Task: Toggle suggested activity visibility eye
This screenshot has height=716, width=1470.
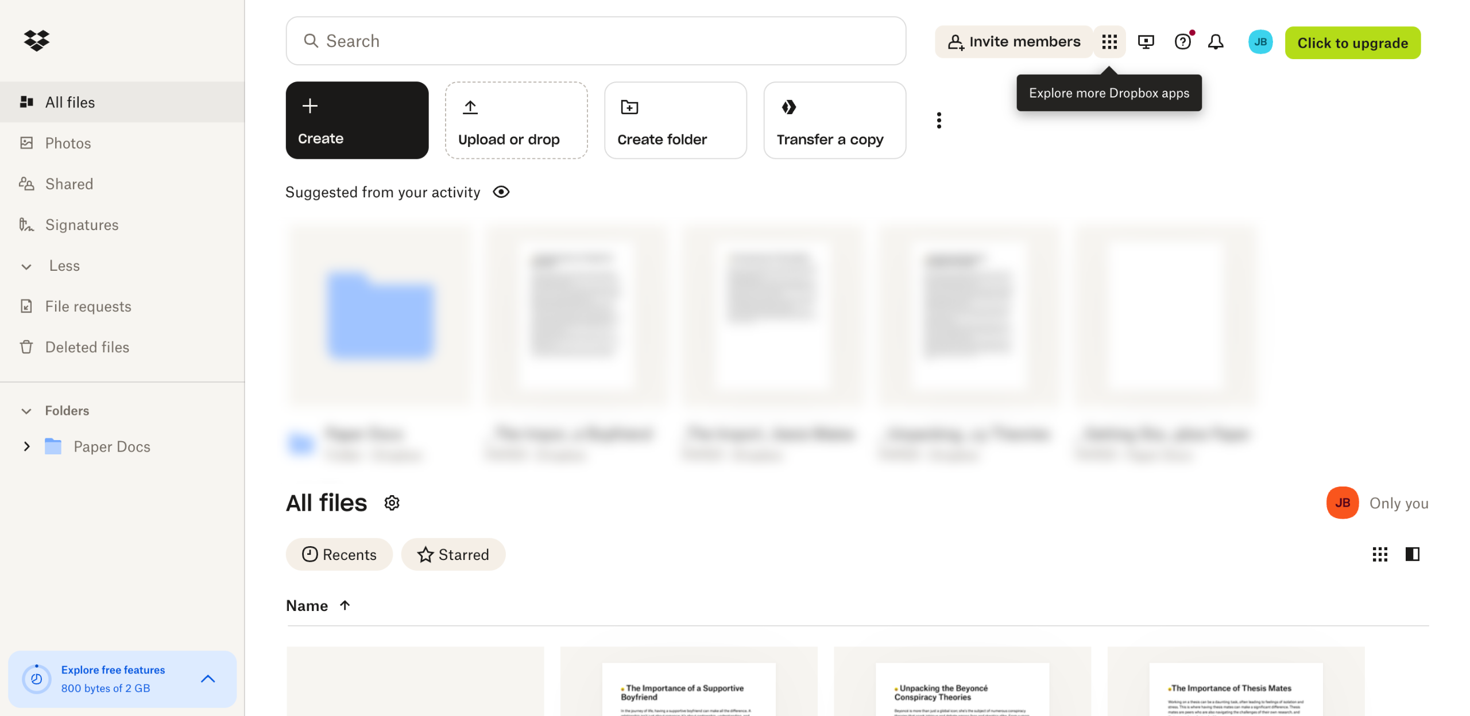Action: pyautogui.click(x=501, y=192)
